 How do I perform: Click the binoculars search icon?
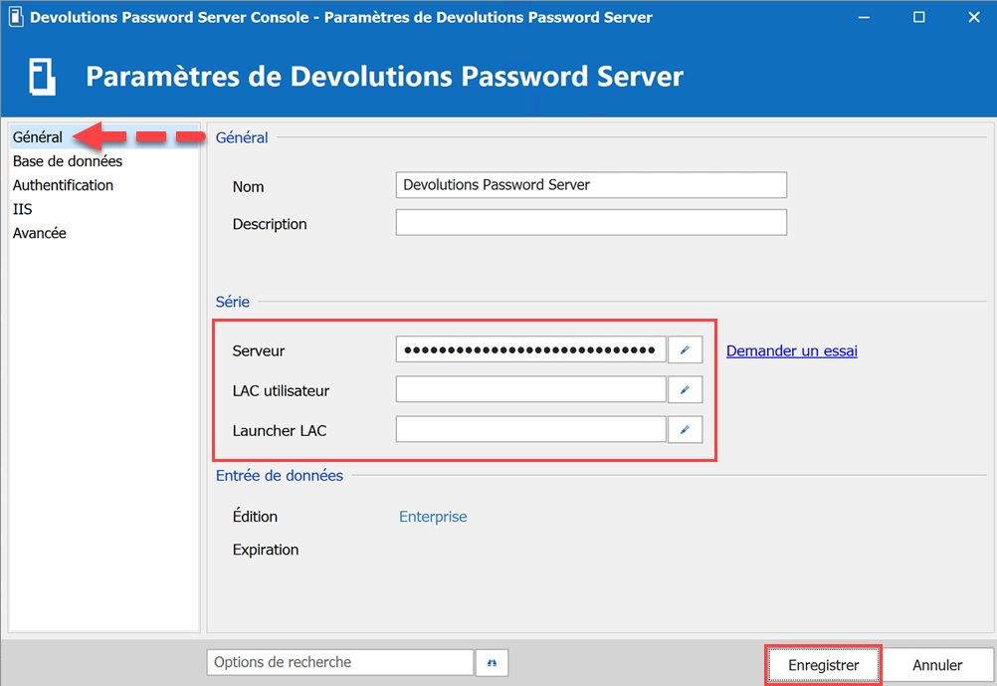coord(491,662)
